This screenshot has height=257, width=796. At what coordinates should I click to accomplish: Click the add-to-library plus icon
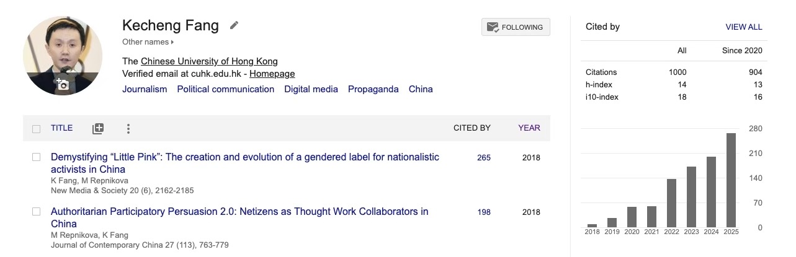click(98, 129)
